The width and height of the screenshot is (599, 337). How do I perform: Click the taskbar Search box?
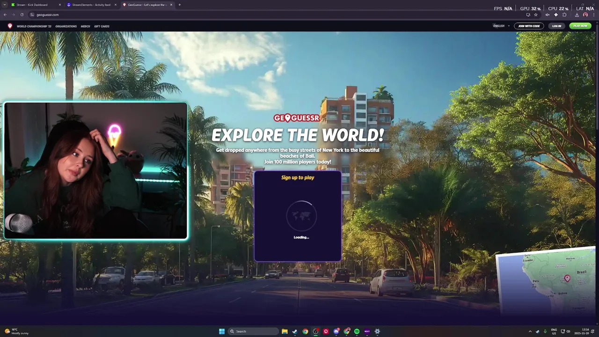coord(252,331)
